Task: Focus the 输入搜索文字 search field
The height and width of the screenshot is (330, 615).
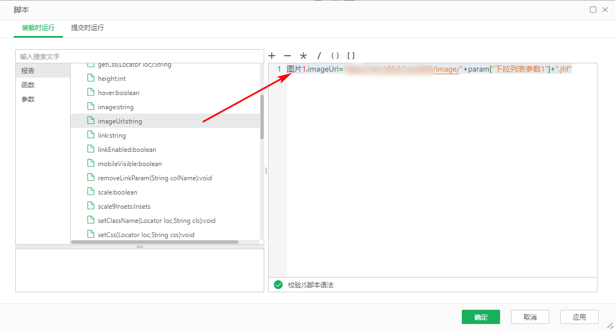Action: [140, 56]
